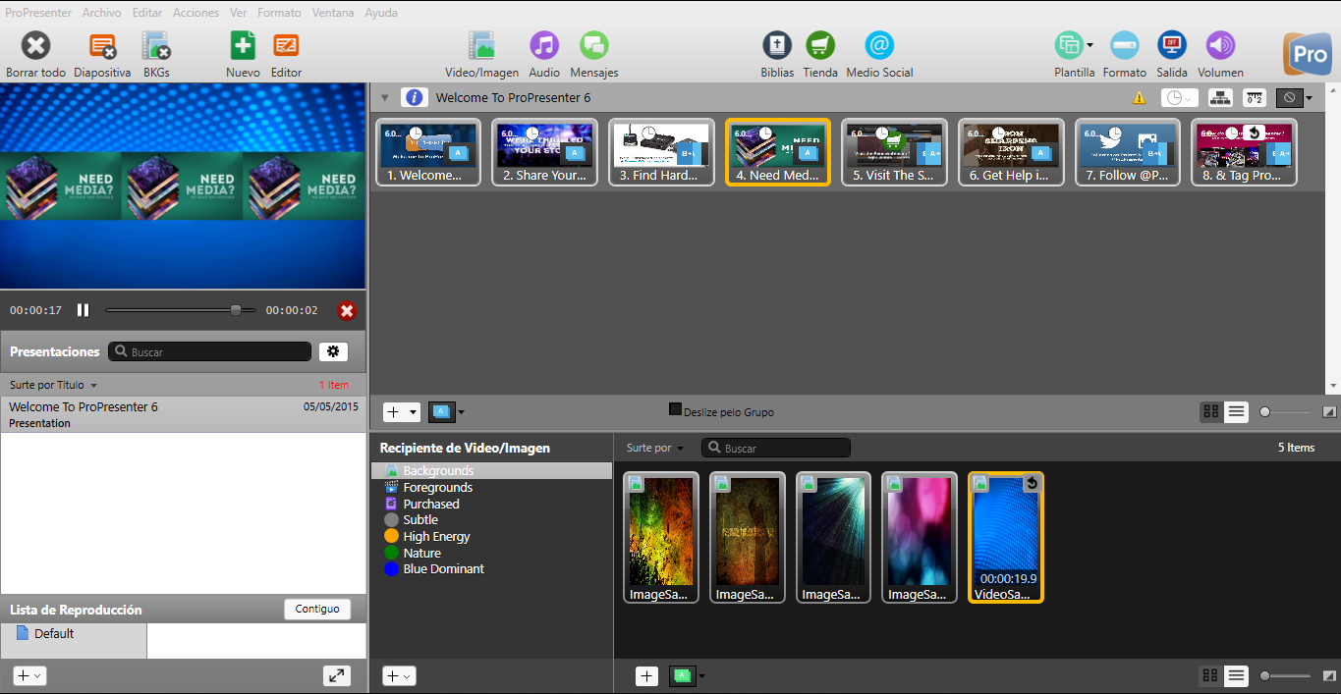1341x694 pixels.
Task: Open the Archivo menu
Action: pyautogui.click(x=102, y=13)
